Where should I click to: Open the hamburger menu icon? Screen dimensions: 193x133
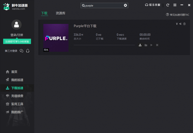[x=175, y=5]
